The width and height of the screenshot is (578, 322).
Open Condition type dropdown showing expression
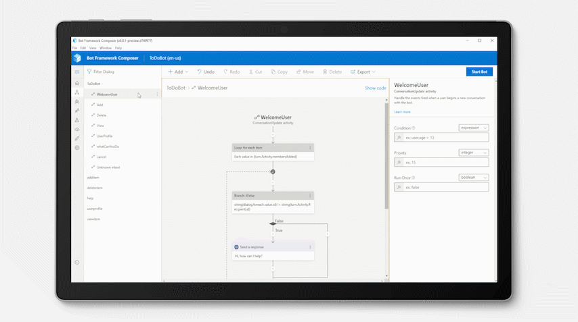point(474,128)
